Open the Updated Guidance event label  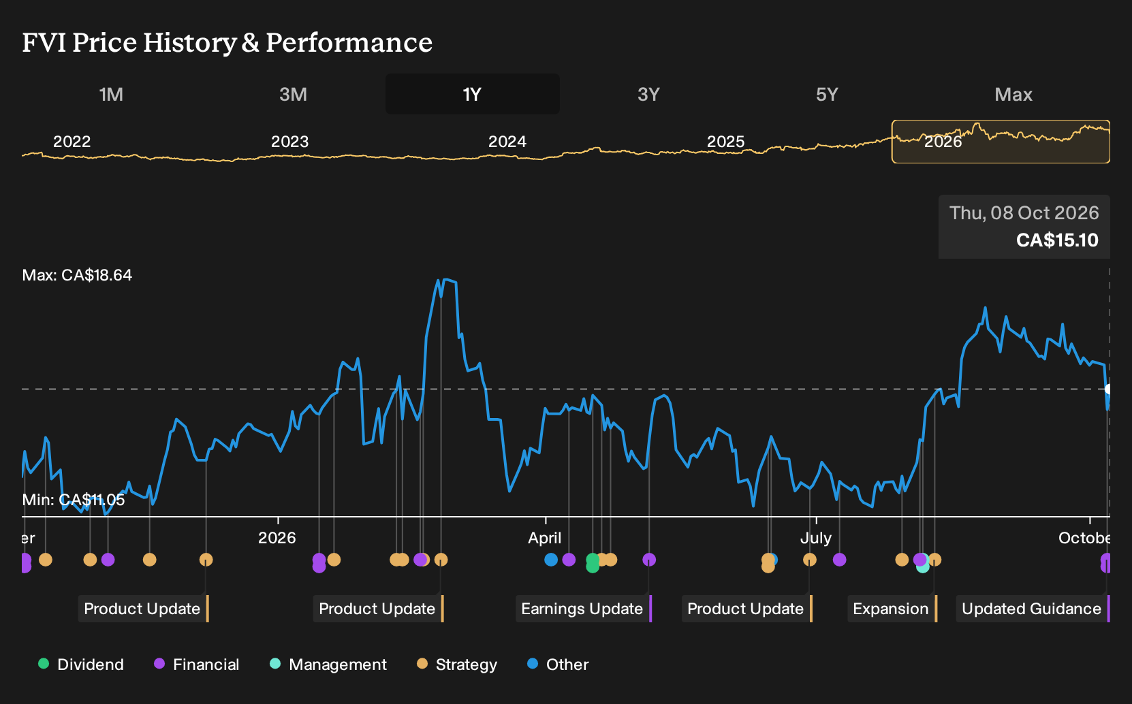tap(1033, 609)
